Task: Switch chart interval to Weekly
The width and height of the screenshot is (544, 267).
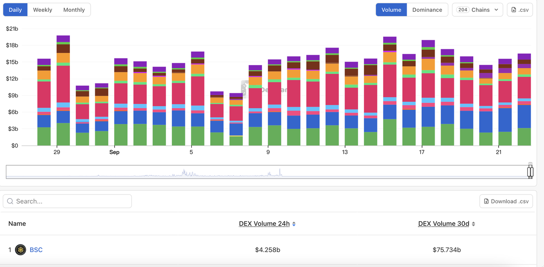Action: (x=43, y=10)
